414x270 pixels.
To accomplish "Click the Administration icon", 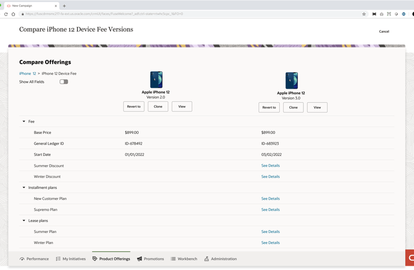I will coord(206,259).
